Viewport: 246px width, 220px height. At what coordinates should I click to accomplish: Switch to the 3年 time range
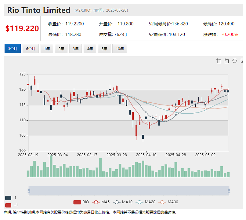(x=75, y=49)
